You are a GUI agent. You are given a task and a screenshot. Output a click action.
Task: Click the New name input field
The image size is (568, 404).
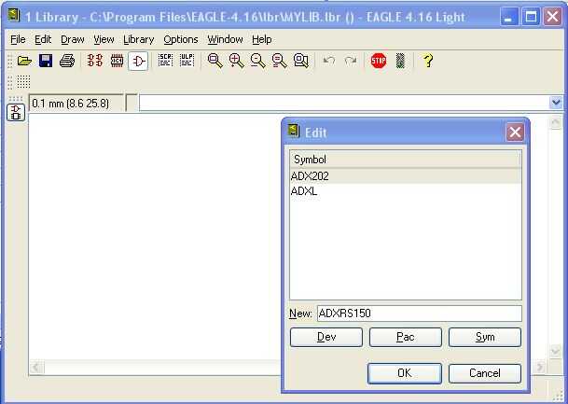pyautogui.click(x=419, y=313)
